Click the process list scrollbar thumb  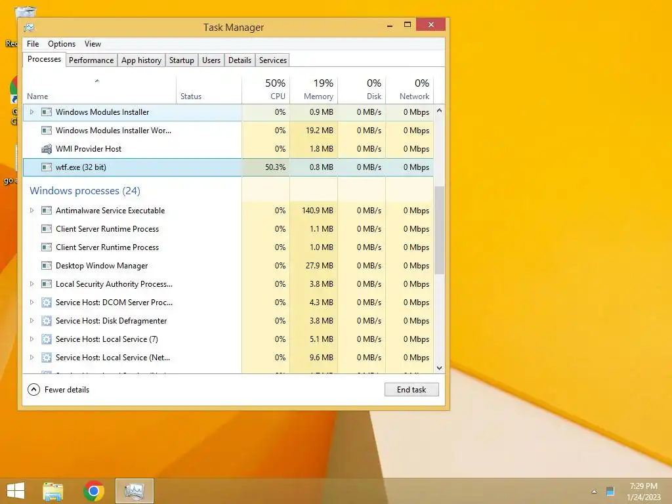[439, 230]
